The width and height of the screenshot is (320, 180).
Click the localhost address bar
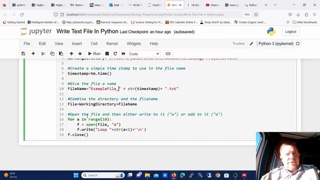pyautogui.click(x=145, y=14)
